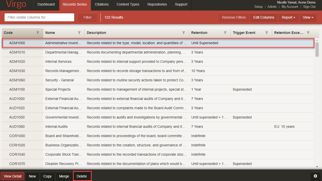Click the Virgo logo

[16, 5]
